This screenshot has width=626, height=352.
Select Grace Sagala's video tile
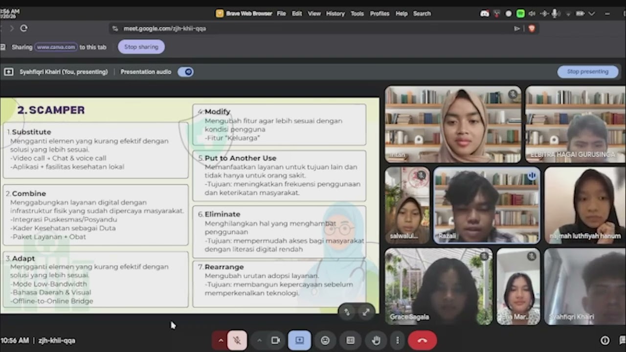point(439,286)
